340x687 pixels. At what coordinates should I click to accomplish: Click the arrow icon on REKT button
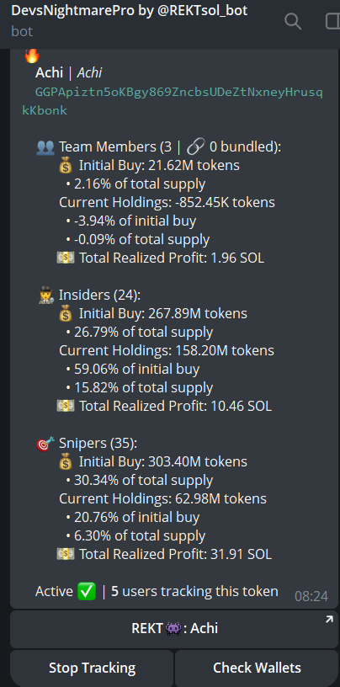(329, 619)
